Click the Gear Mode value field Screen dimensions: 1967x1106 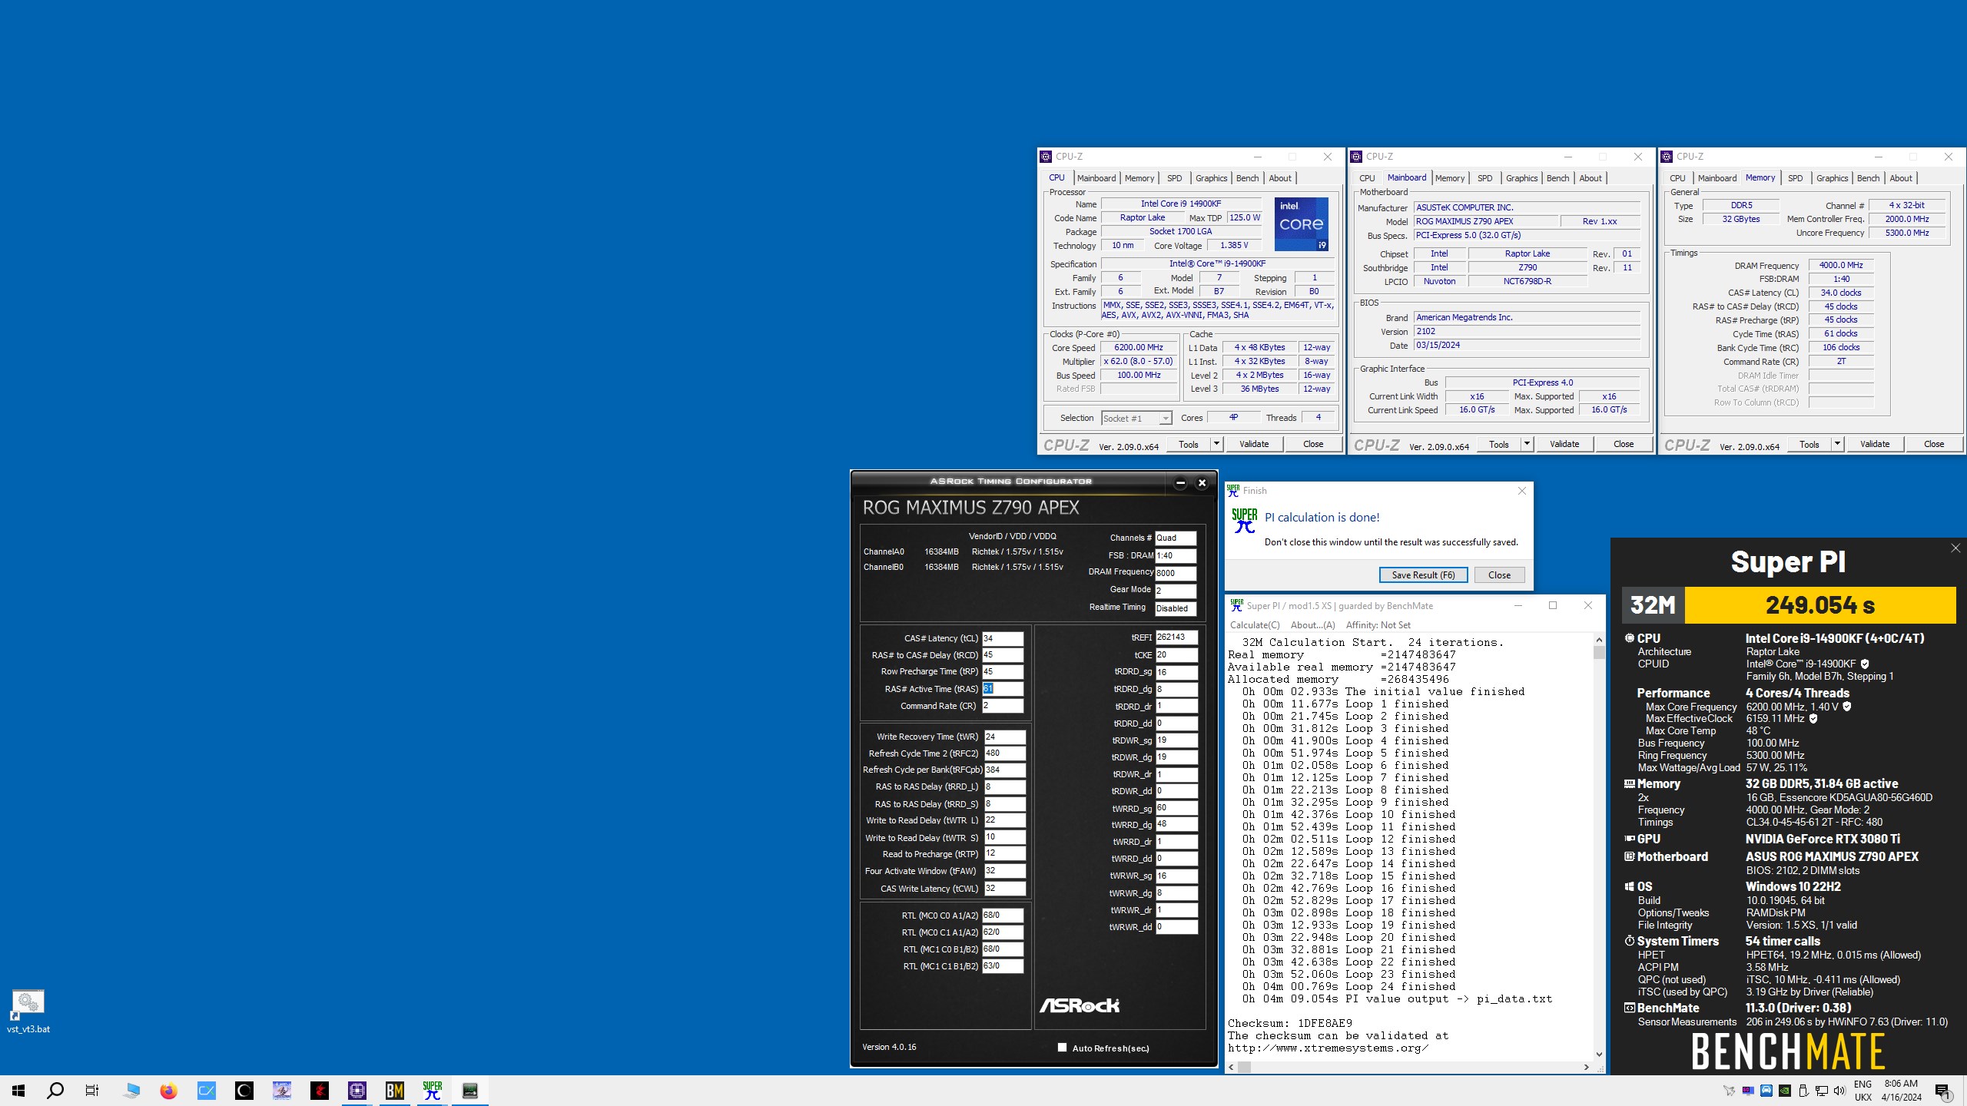coord(1176,591)
